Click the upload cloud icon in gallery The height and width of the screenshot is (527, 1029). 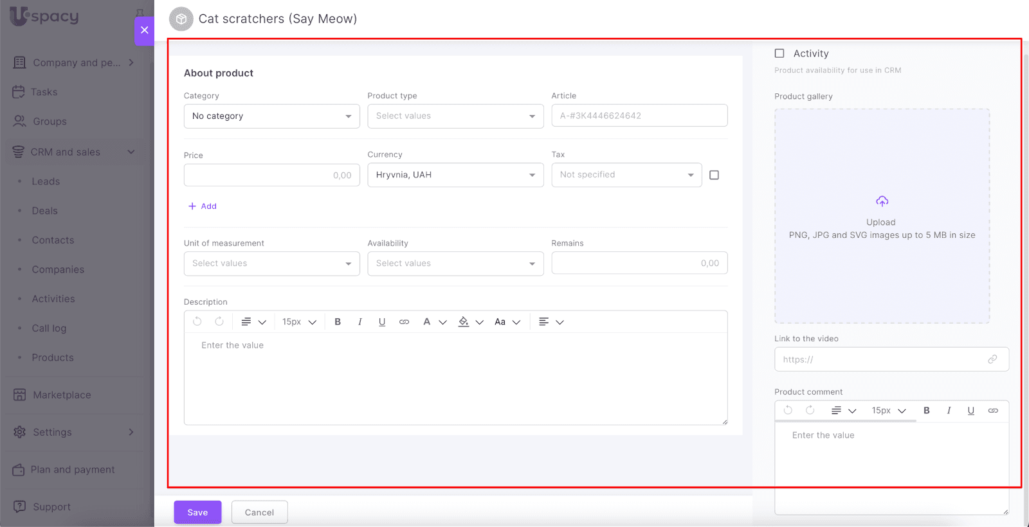(882, 202)
